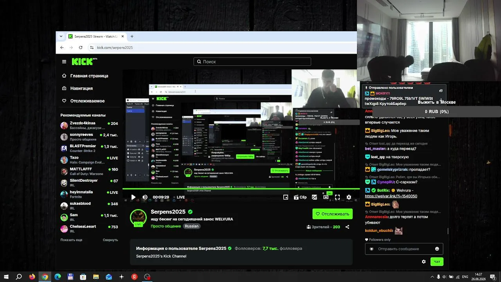Open sukasblood recommended channel
Image resolution: width=501 pixels, height=282 pixels.
(x=89, y=206)
